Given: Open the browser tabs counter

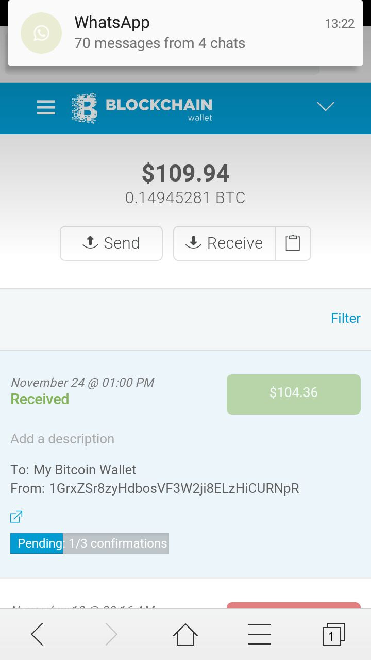Looking at the screenshot, I should (x=334, y=634).
